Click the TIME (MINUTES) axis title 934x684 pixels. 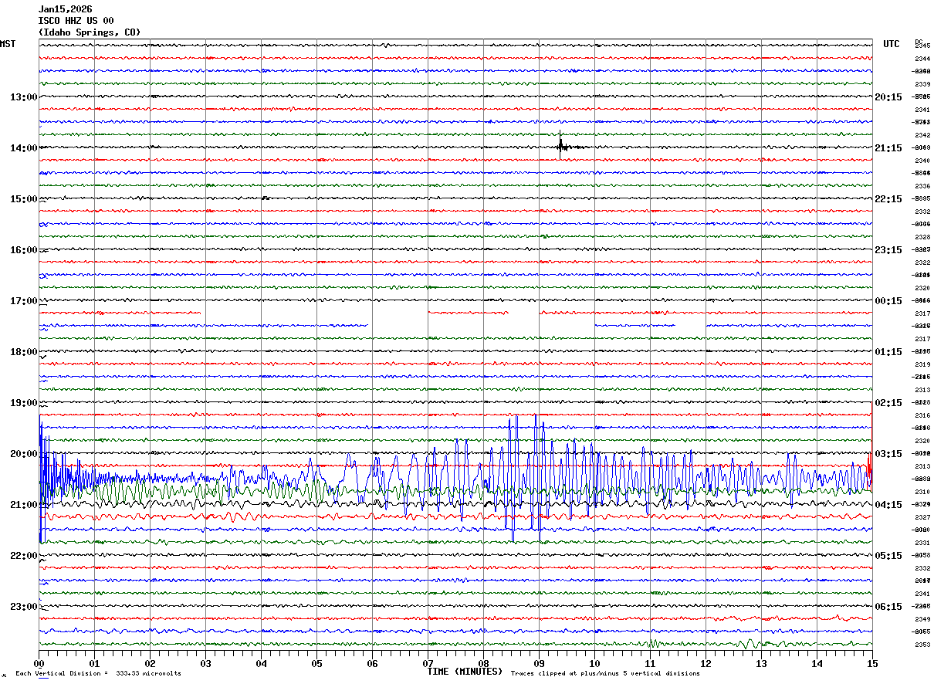[465, 672]
